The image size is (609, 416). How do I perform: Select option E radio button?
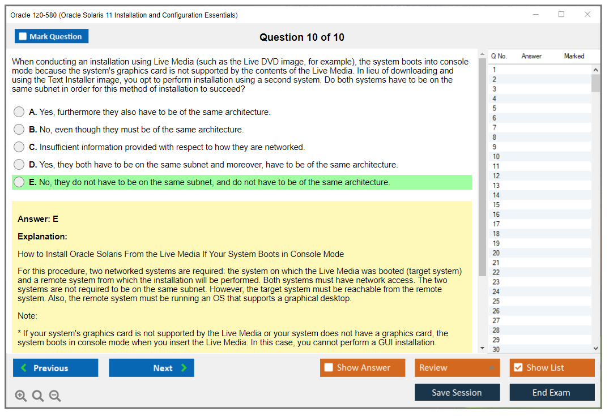19,182
